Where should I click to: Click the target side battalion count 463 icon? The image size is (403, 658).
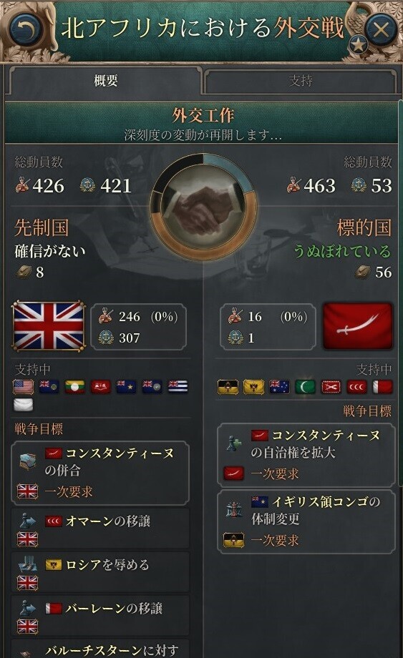[294, 185]
